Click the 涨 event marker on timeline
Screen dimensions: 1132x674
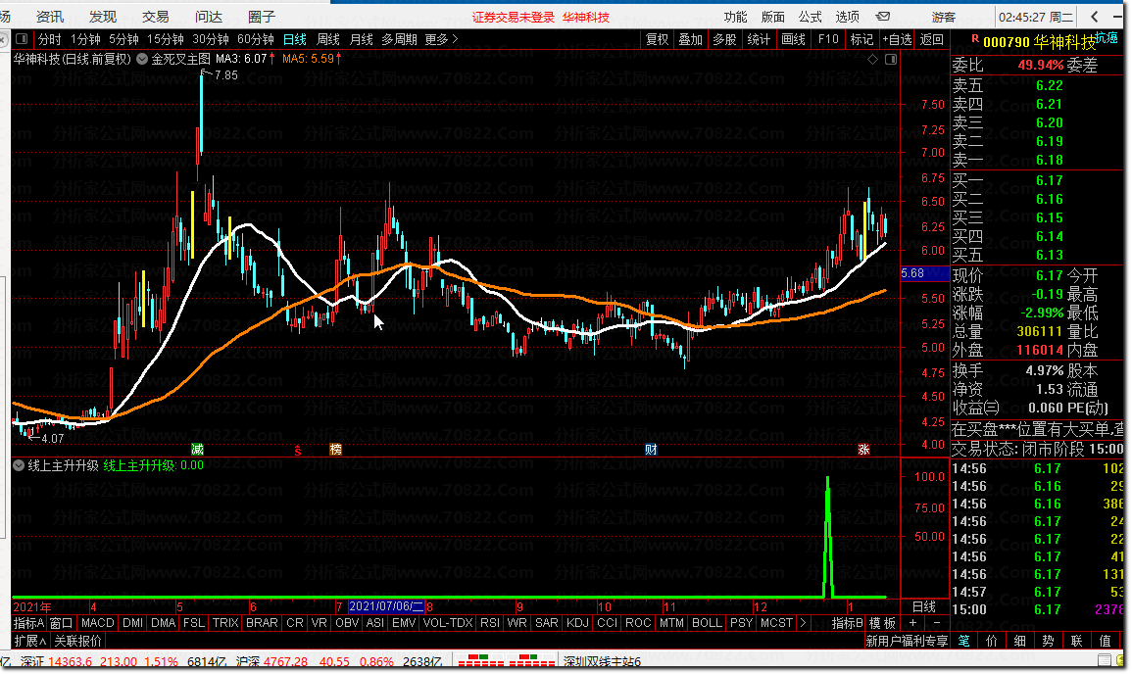[863, 450]
